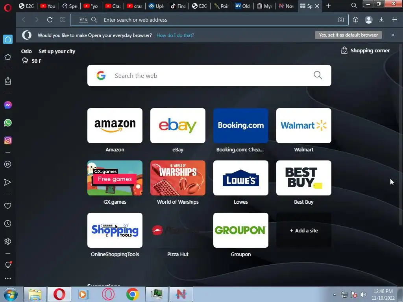The height and width of the screenshot is (302, 403).
Task: Dismiss the default browser banner
Action: click(x=393, y=35)
